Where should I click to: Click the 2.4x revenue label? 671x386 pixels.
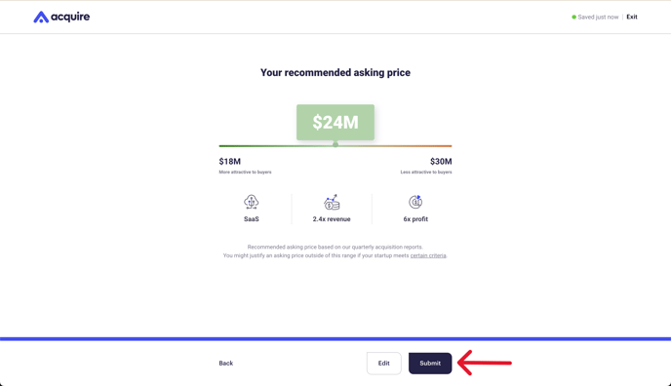pos(332,219)
